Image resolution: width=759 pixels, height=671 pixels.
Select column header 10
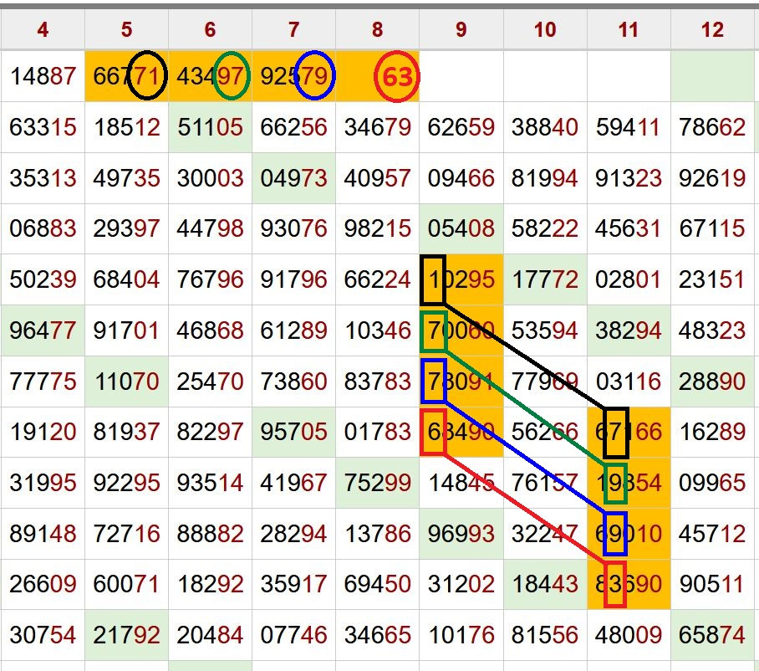545,29
